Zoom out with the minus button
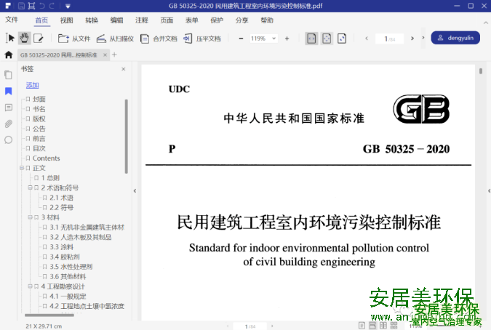The width and height of the screenshot is (491, 330). [x=241, y=38]
